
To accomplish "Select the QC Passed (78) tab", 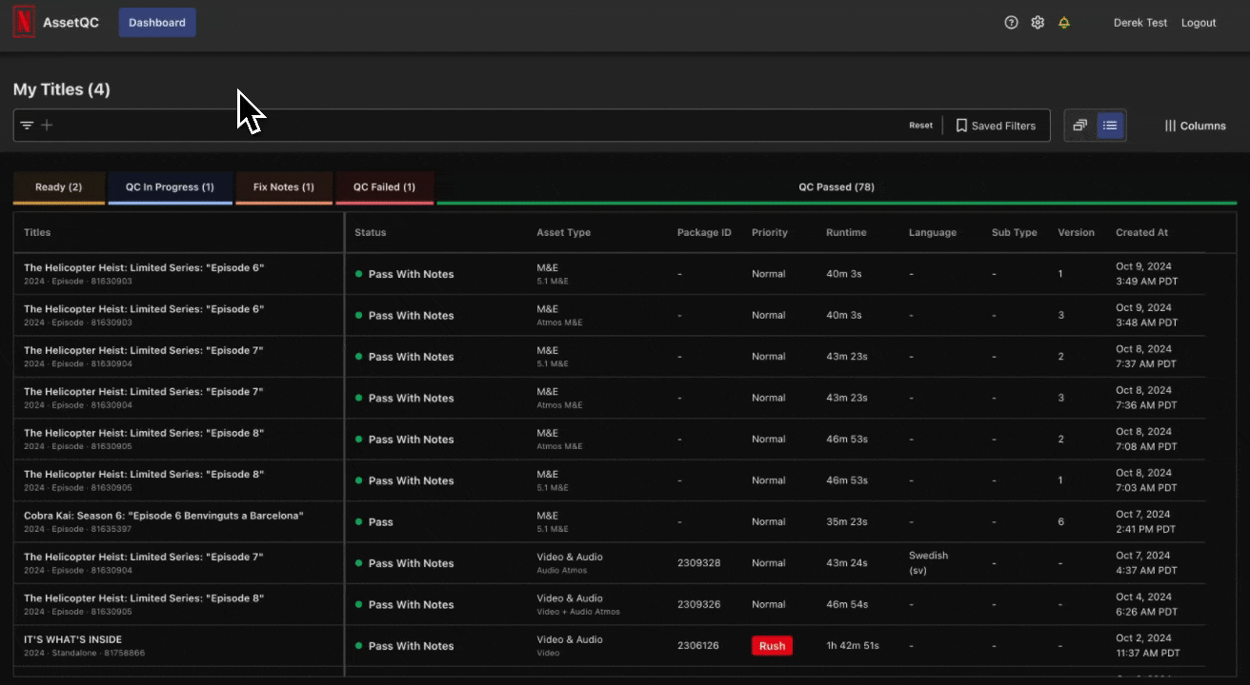I will pos(837,187).
